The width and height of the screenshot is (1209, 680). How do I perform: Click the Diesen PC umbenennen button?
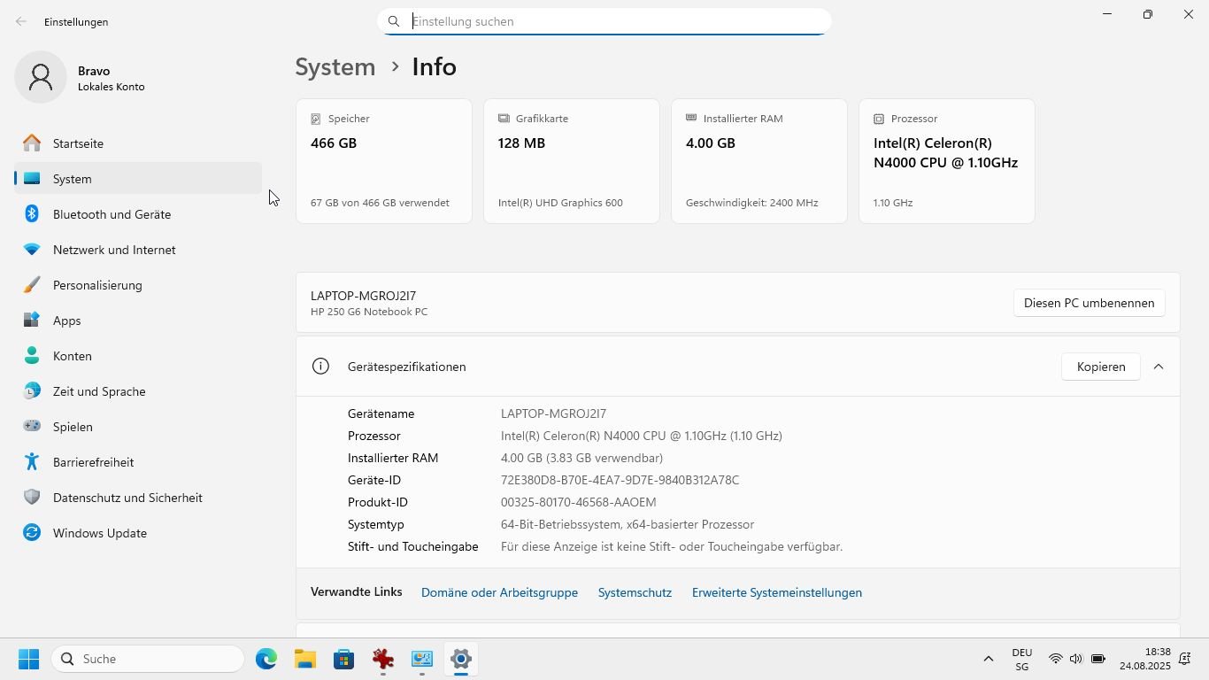(1089, 303)
